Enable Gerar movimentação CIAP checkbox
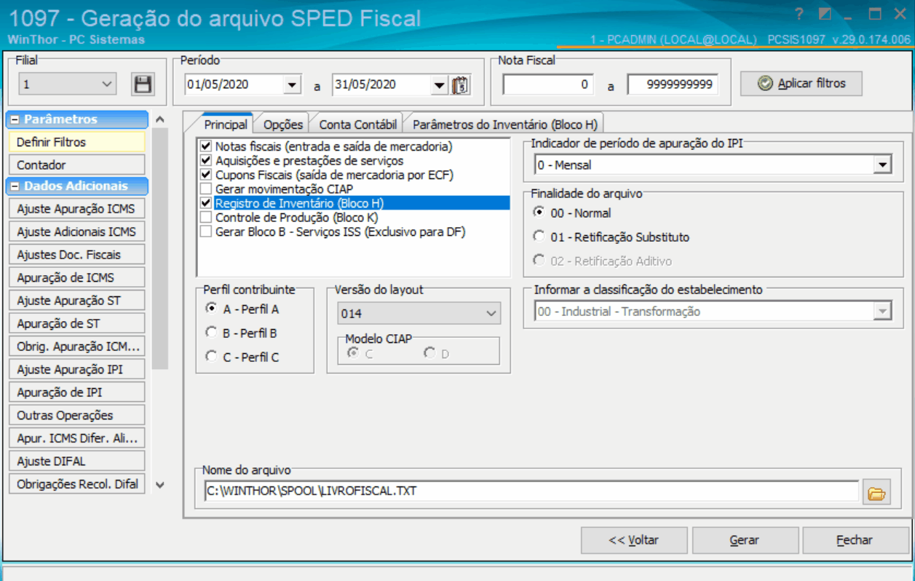Image resolution: width=915 pixels, height=581 pixels. [205, 189]
